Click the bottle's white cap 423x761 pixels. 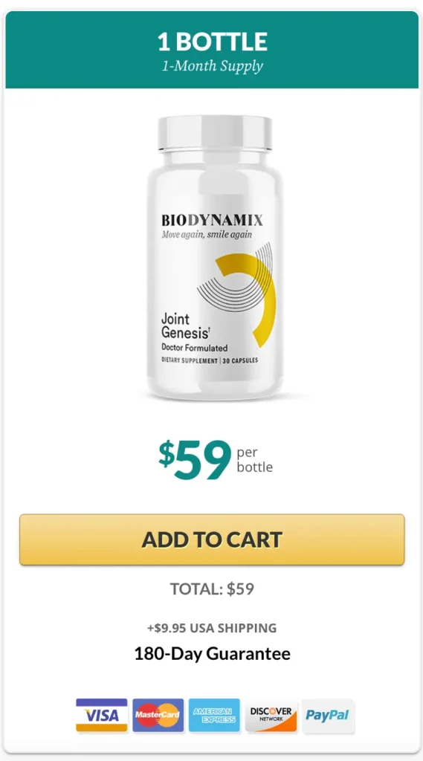click(215, 132)
